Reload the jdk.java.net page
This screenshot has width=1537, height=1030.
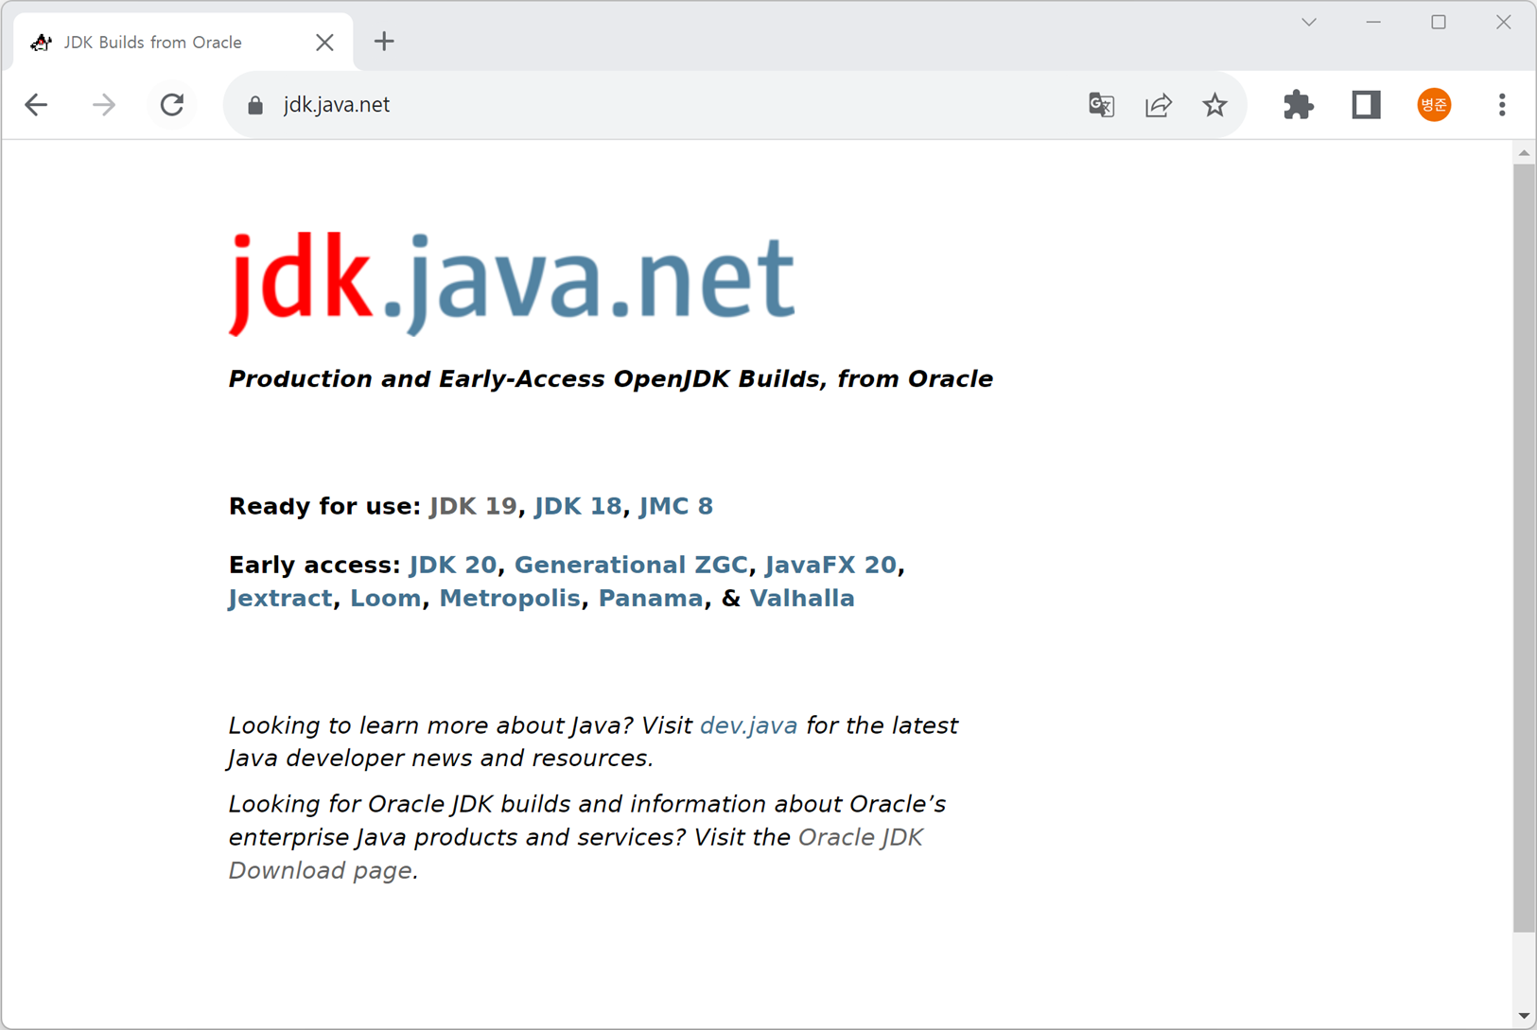[x=172, y=105]
